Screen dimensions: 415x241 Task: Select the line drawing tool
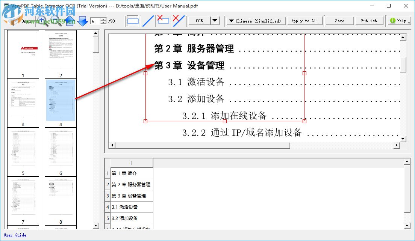pos(148,21)
